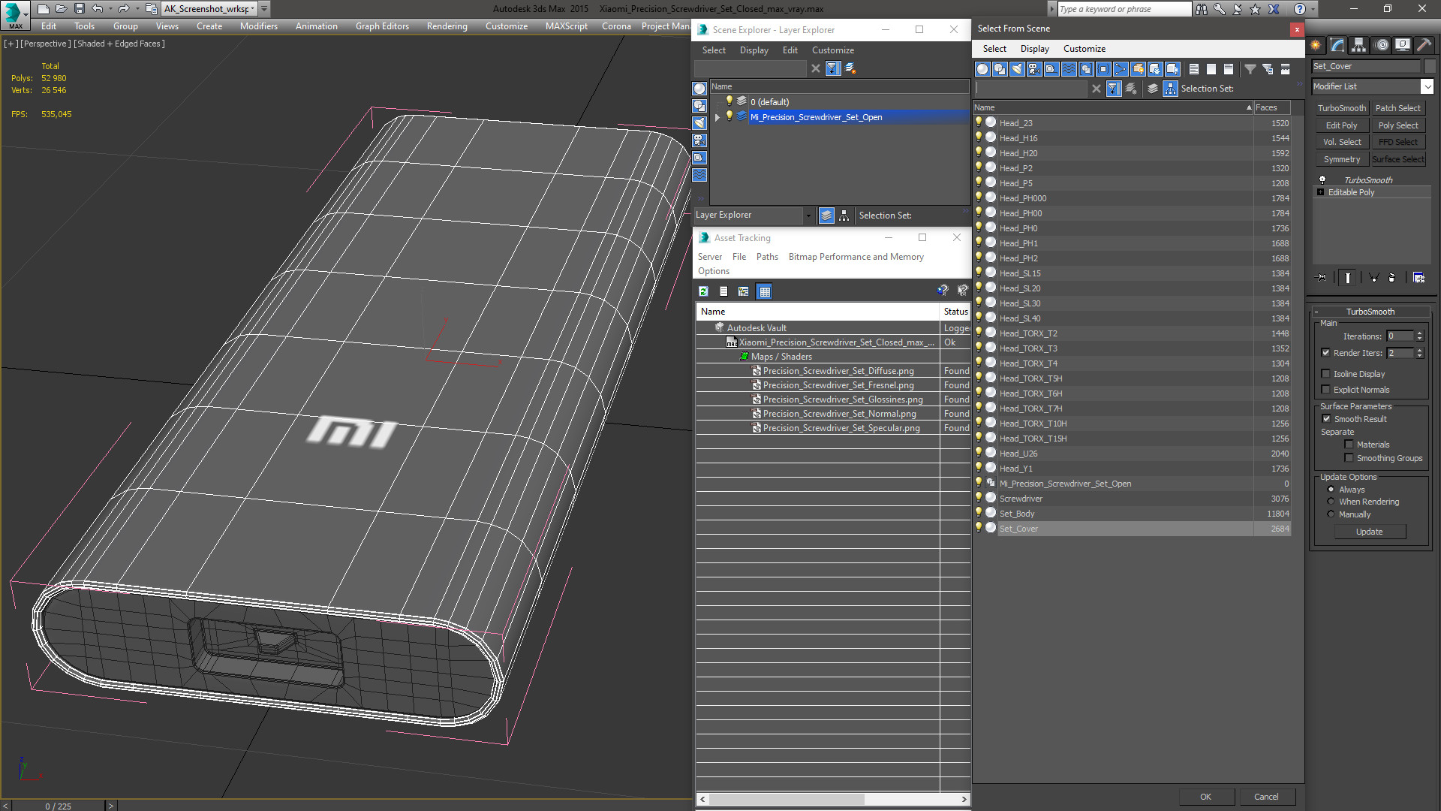Click the Pin Stack icon
Image resolution: width=1441 pixels, height=811 pixels.
pos(1322,278)
